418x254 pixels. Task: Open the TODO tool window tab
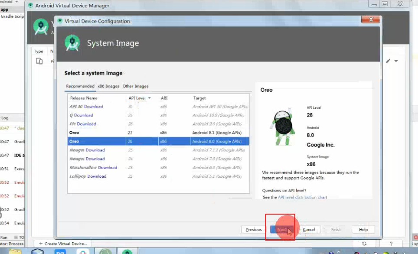point(19,237)
